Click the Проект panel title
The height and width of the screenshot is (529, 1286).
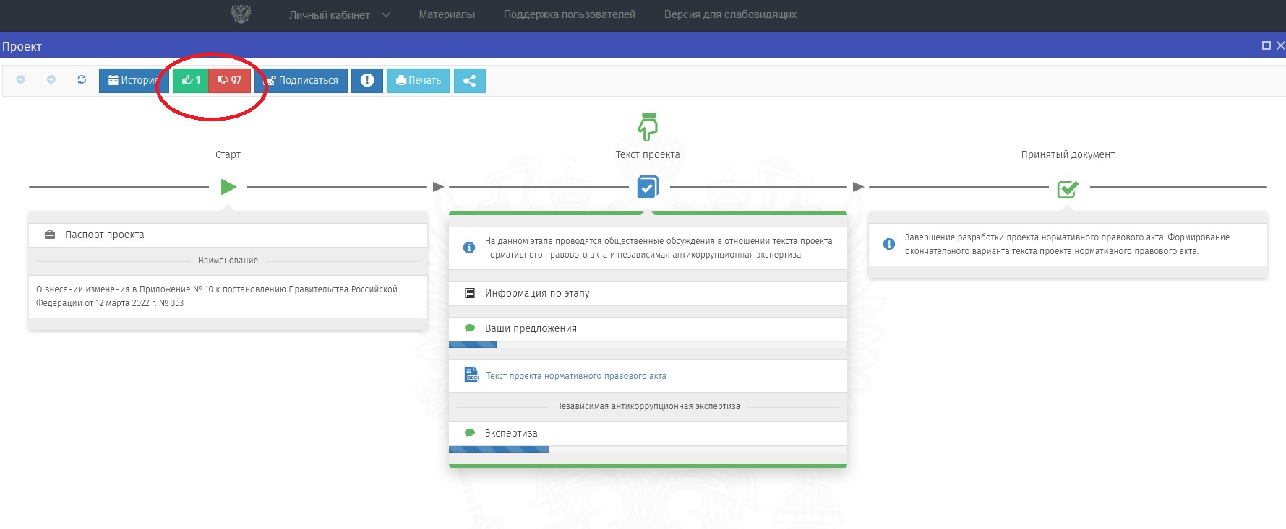[x=22, y=46]
